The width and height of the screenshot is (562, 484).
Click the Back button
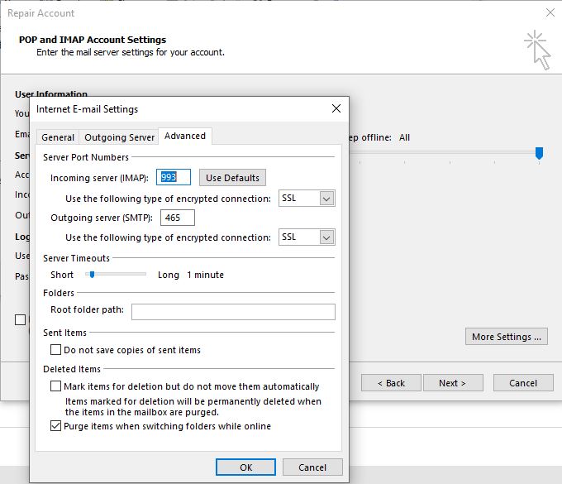pos(390,383)
